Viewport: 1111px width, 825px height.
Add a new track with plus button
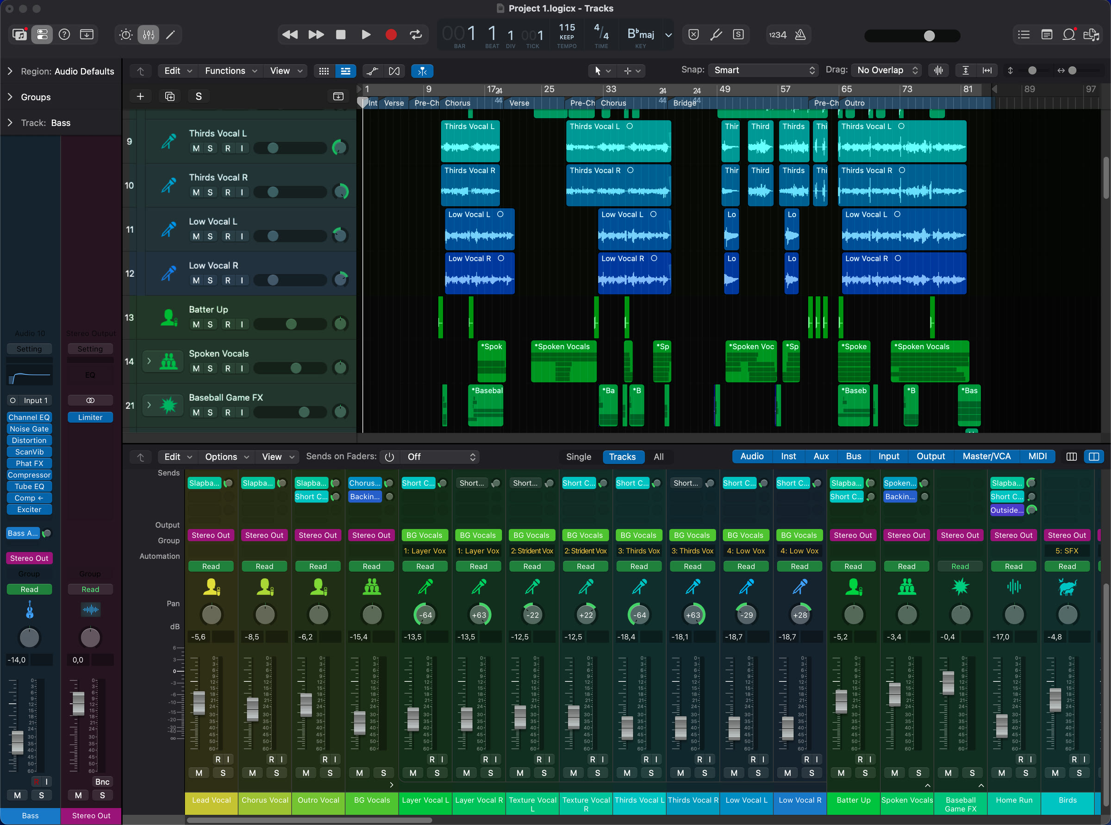coord(140,96)
